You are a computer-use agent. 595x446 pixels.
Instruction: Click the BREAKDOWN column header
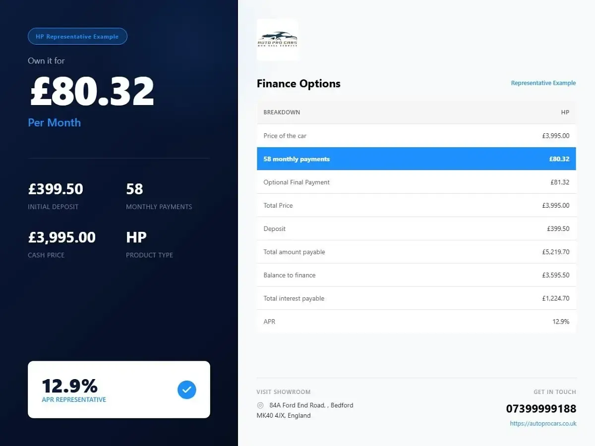click(x=282, y=112)
